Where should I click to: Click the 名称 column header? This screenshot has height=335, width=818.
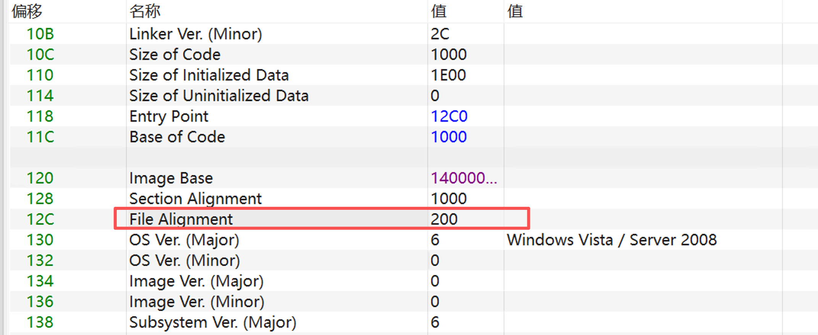point(145,11)
